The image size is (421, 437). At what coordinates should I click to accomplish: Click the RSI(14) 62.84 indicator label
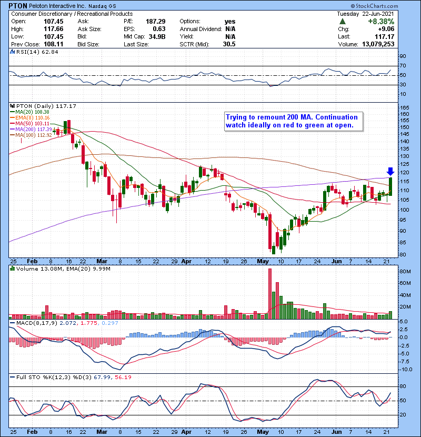37,52
